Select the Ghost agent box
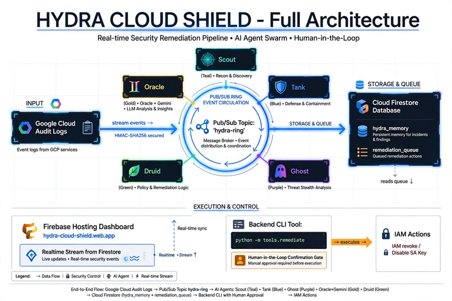This screenshot has width=452, height=301. 299,171
